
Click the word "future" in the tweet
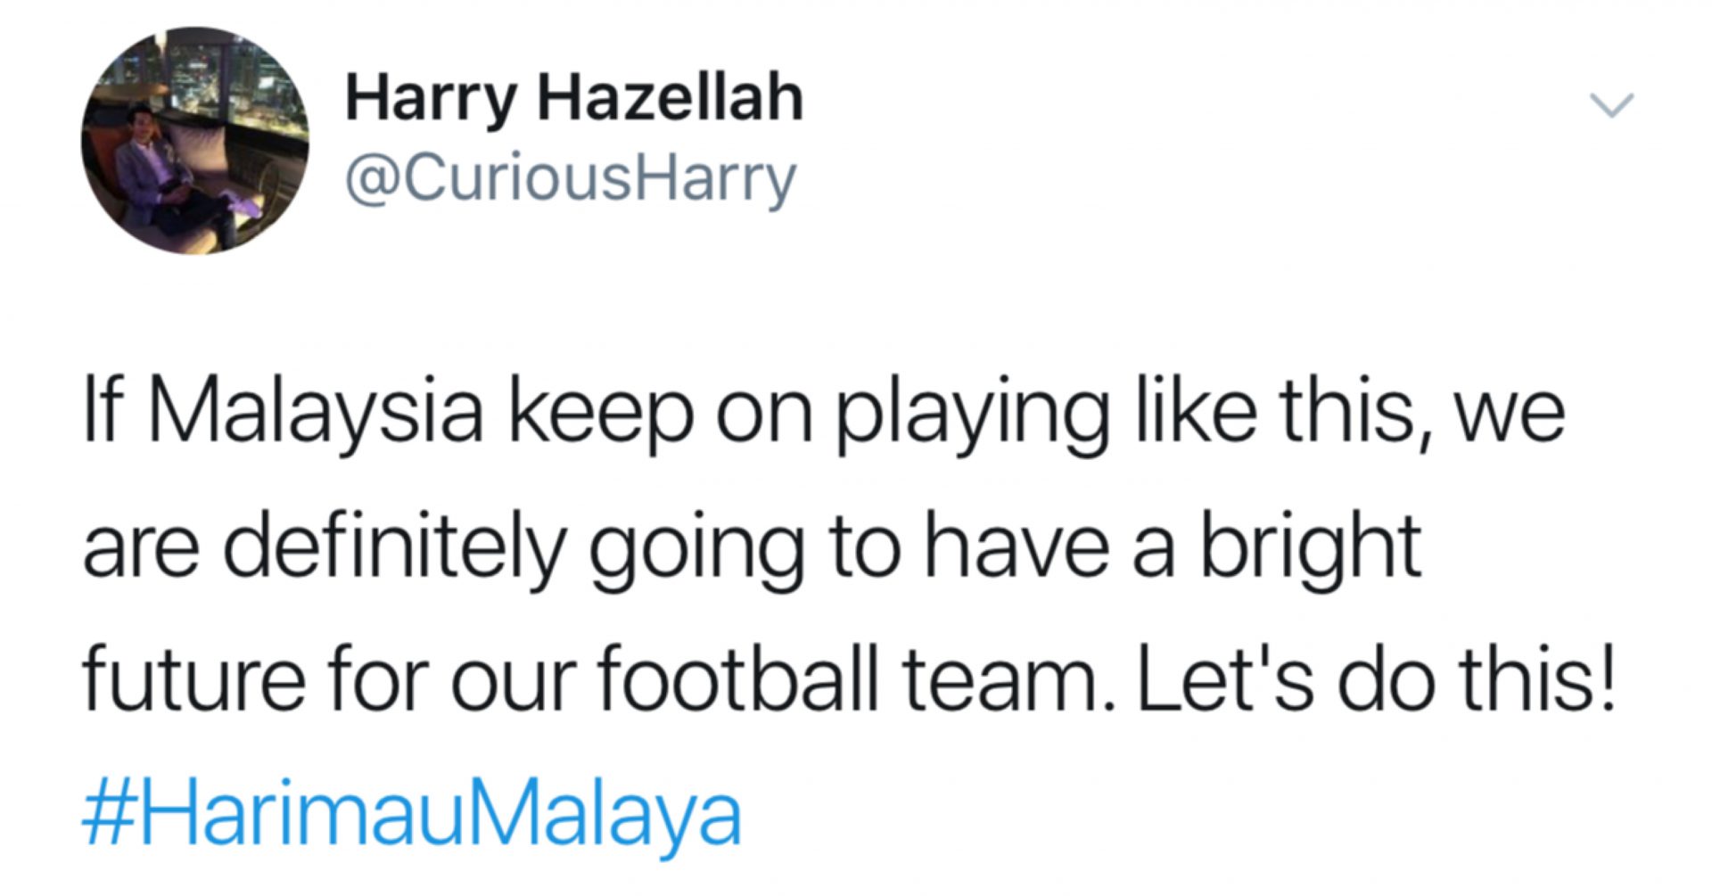(194, 679)
